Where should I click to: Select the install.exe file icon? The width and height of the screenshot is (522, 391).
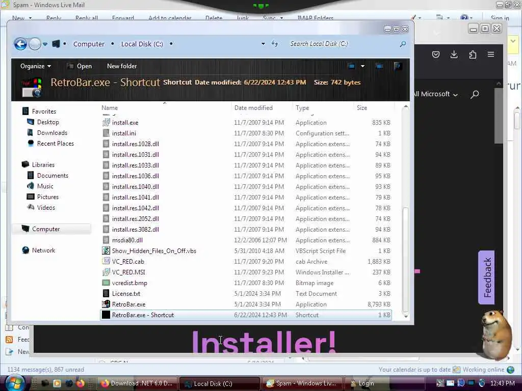click(106, 122)
